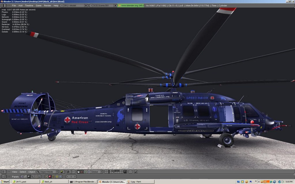The height and width of the screenshot is (184, 295).
Task: Toggle the first visible layer button
Action: pyautogui.click(x=105, y=171)
